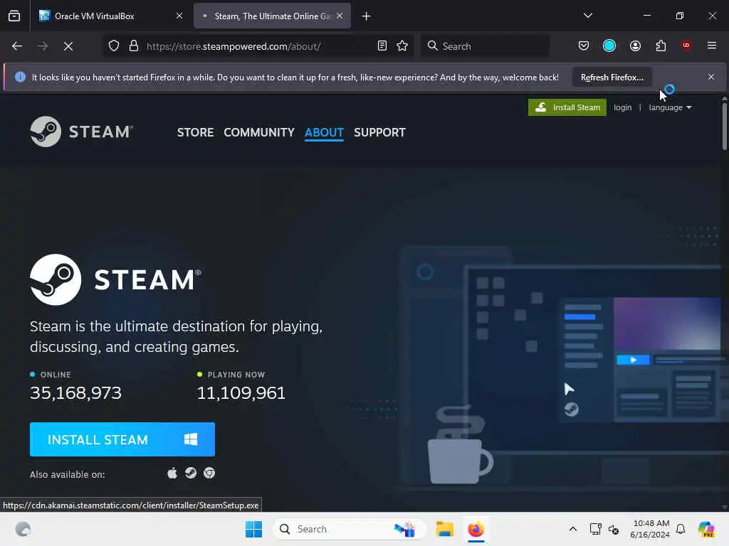Screen dimensions: 729x546
Task: Select the ABOUT menu item
Action: click(324, 133)
